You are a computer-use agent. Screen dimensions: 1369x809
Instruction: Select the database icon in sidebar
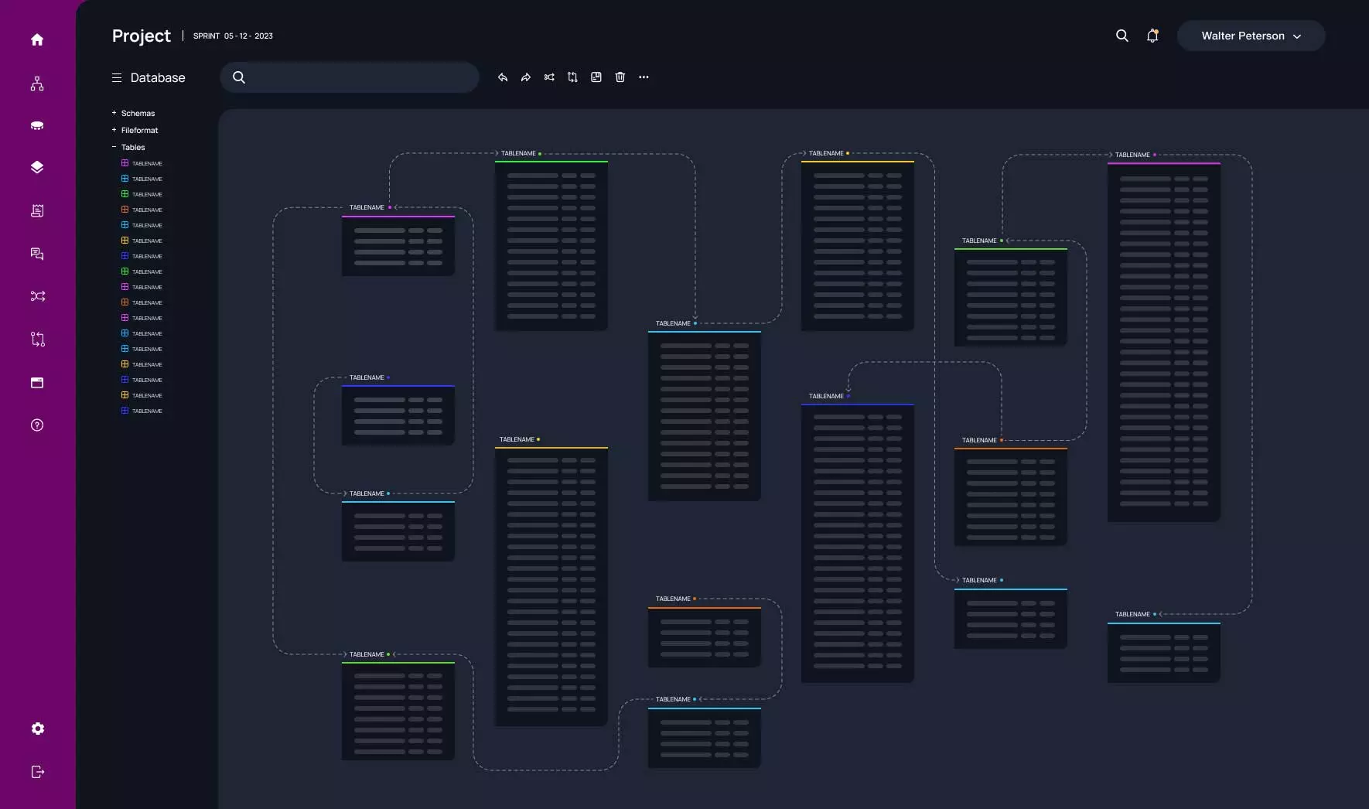click(x=37, y=125)
